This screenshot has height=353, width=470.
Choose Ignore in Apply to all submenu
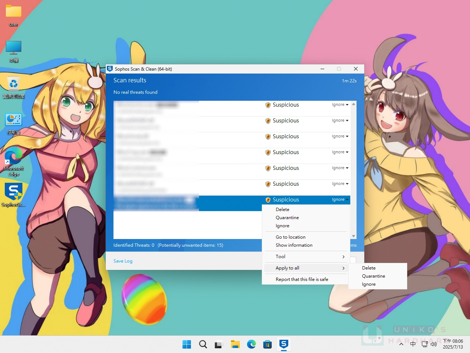click(x=377, y=284)
